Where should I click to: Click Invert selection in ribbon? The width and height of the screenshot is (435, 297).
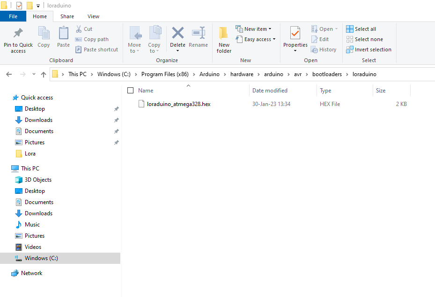(369, 49)
